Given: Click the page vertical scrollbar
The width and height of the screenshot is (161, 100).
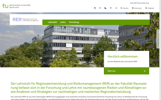Looking at the screenshot, I should 160,50.
